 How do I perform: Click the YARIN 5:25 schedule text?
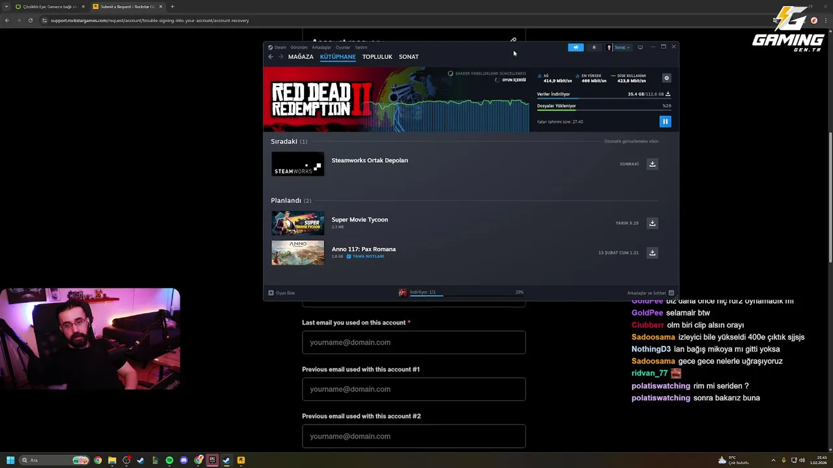[627, 223]
